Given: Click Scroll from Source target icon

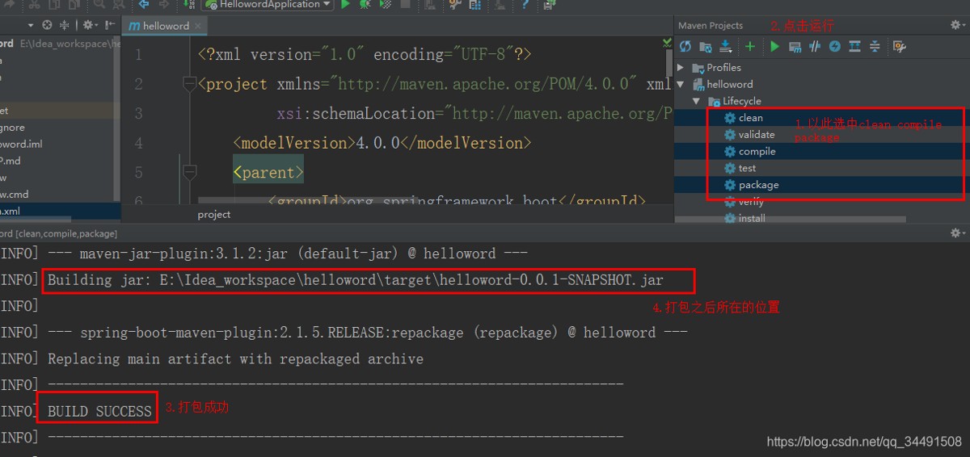Looking at the screenshot, I should [x=47, y=26].
